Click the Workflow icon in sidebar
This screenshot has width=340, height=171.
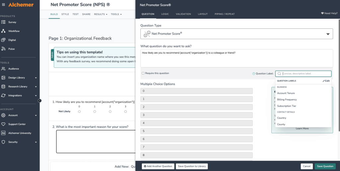3,31
